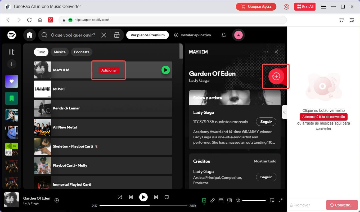Select the Podcasts filter chip
Viewport: 360px width, 212px height.
tap(82, 52)
